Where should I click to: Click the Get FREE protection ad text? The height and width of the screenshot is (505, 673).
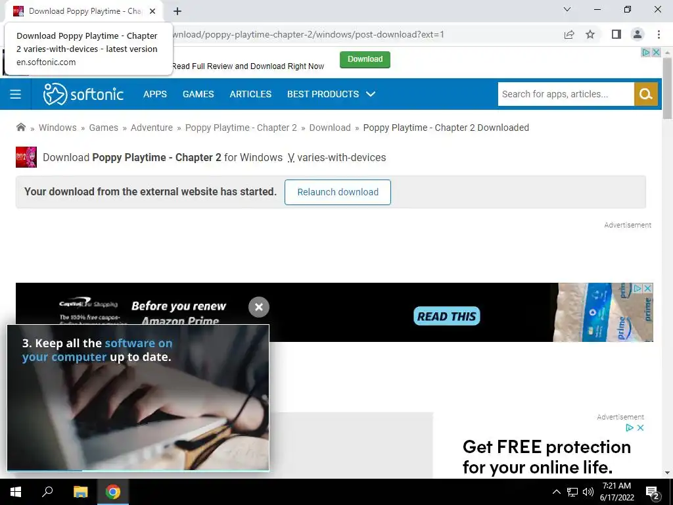[546, 457]
